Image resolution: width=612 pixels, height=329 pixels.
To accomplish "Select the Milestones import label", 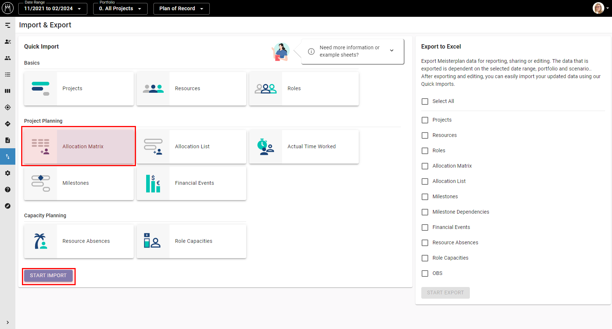I will (x=76, y=183).
